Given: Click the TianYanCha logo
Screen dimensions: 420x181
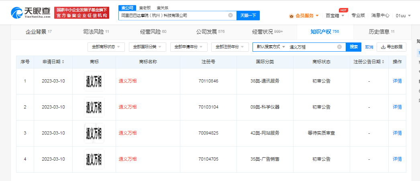Looking at the screenshot, I should pos(31,12).
